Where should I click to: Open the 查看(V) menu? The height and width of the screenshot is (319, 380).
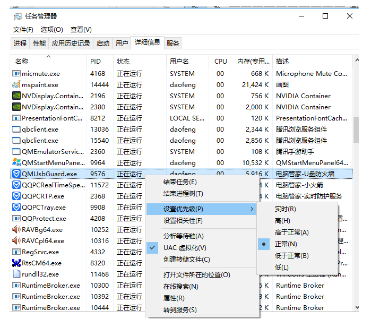pos(81,30)
